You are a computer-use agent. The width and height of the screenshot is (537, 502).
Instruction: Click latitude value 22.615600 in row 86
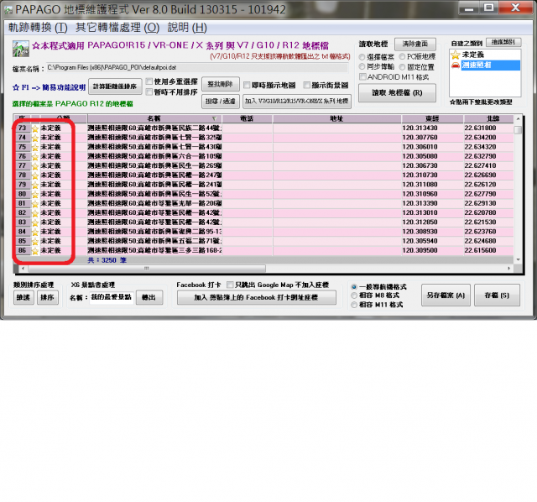click(x=480, y=250)
